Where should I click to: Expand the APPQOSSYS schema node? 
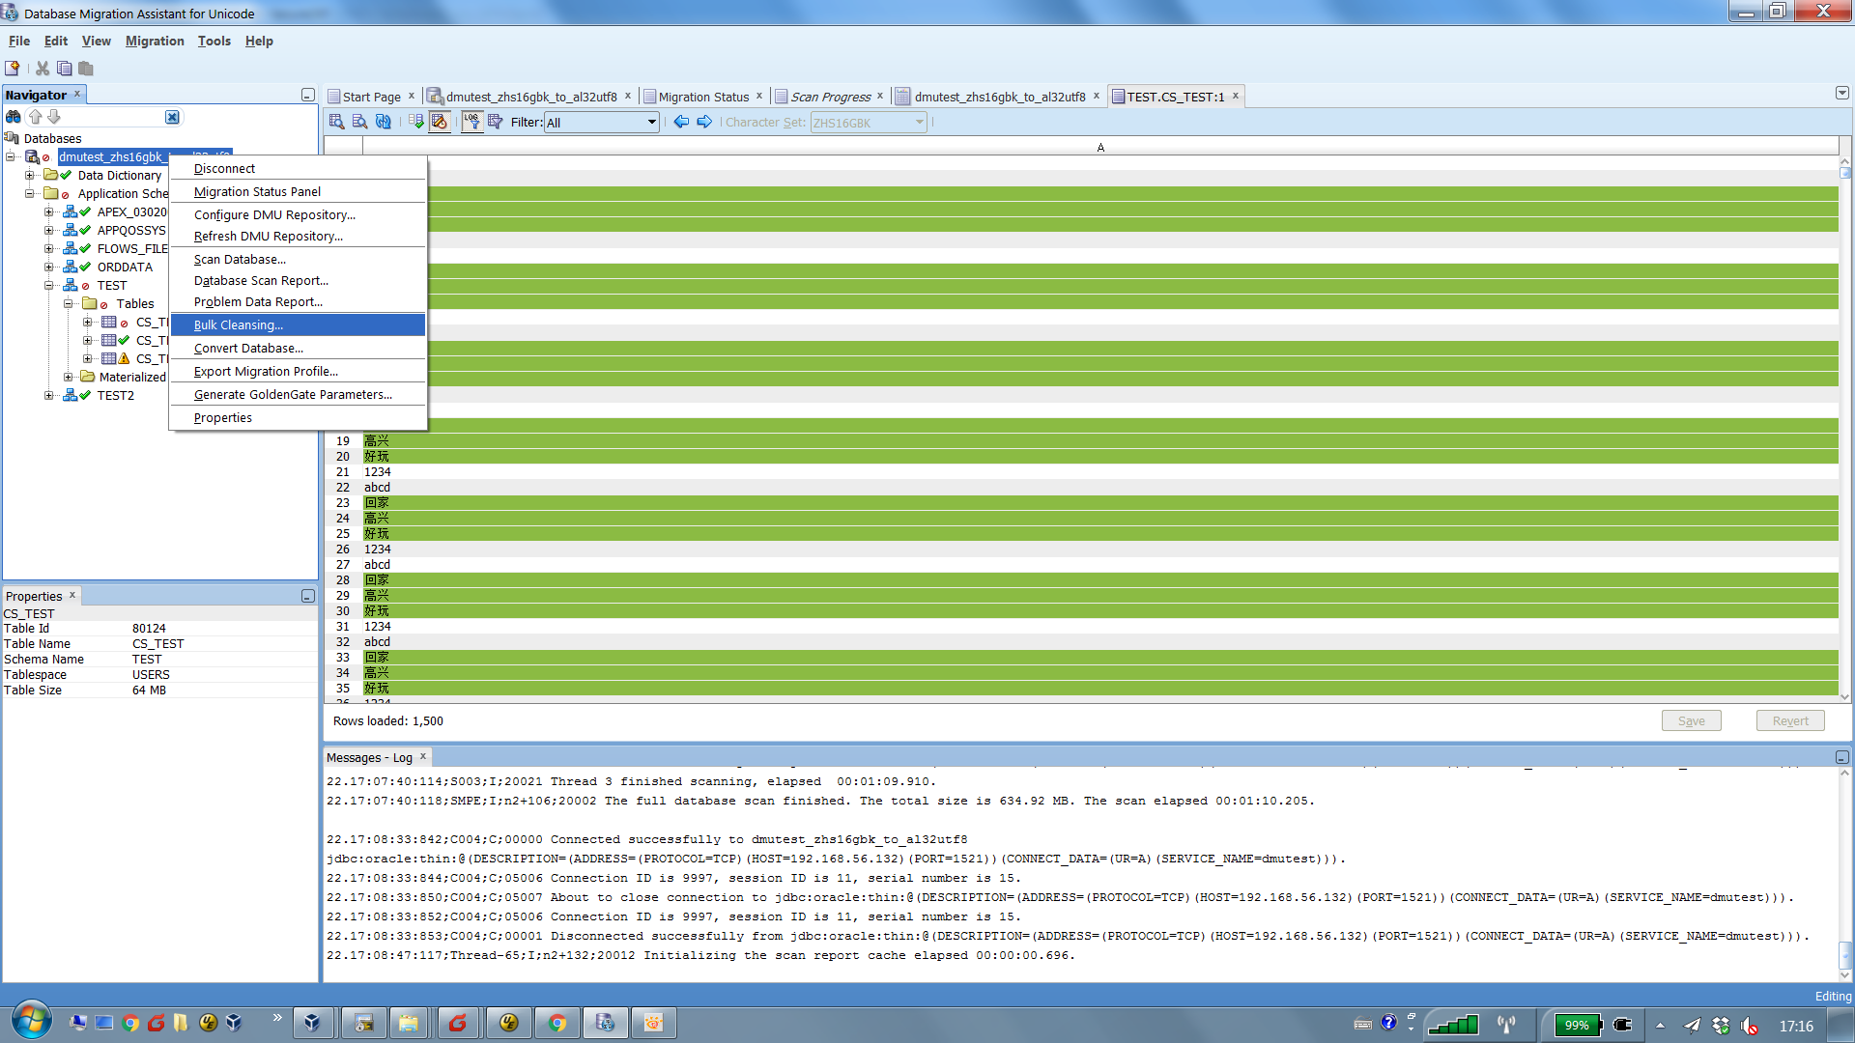pyautogui.click(x=49, y=230)
